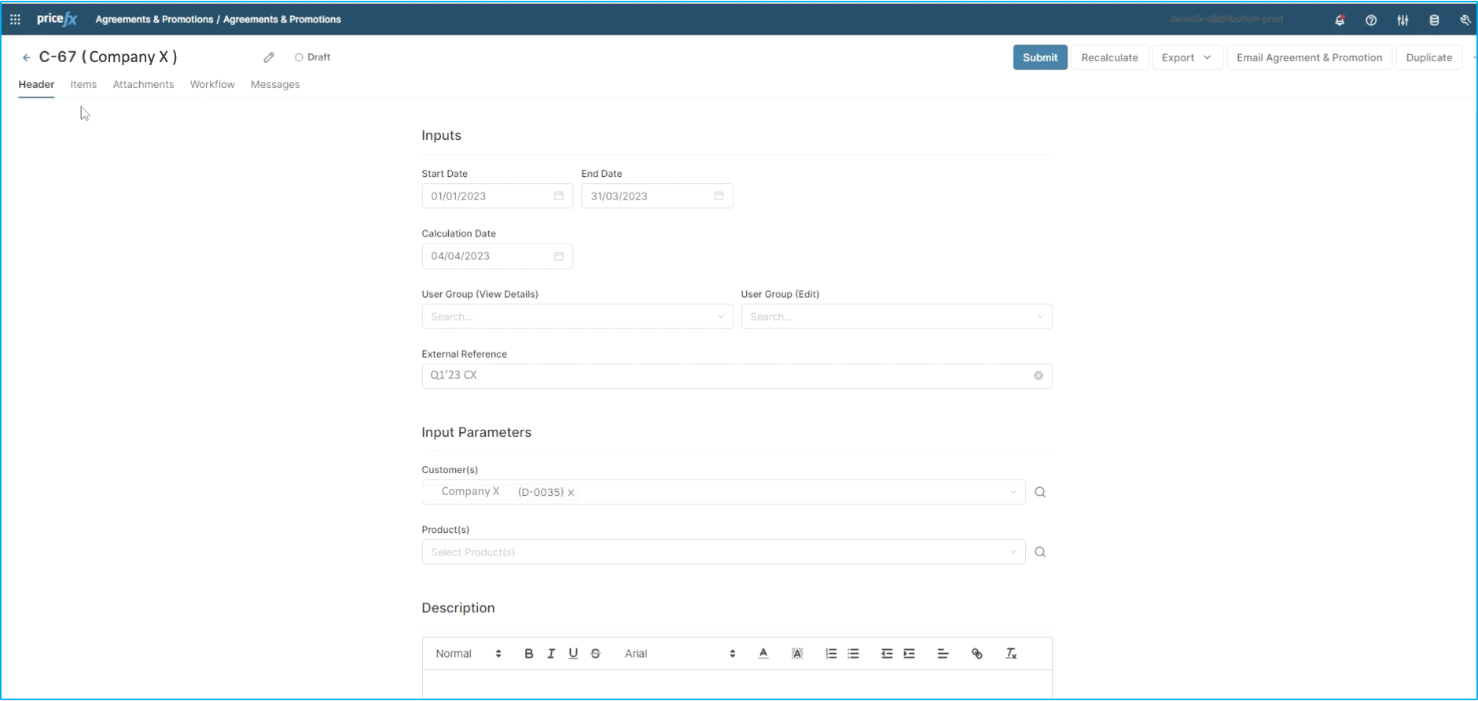Search customers with magnifier icon
Viewport: 1478px width, 701px height.
pos(1040,492)
